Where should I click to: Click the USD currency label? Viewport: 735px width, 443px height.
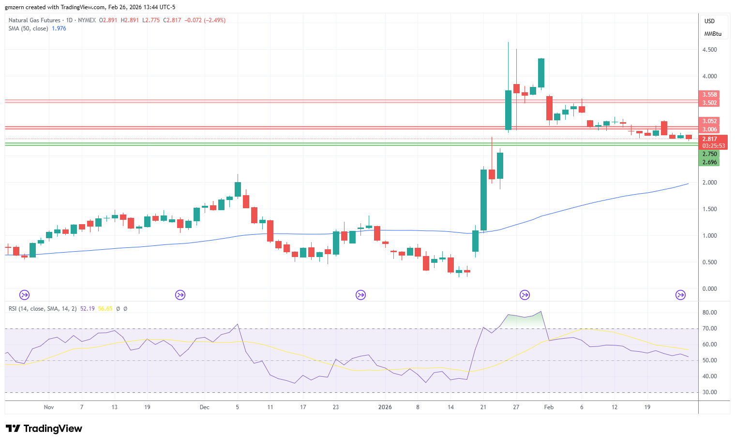tap(709, 21)
